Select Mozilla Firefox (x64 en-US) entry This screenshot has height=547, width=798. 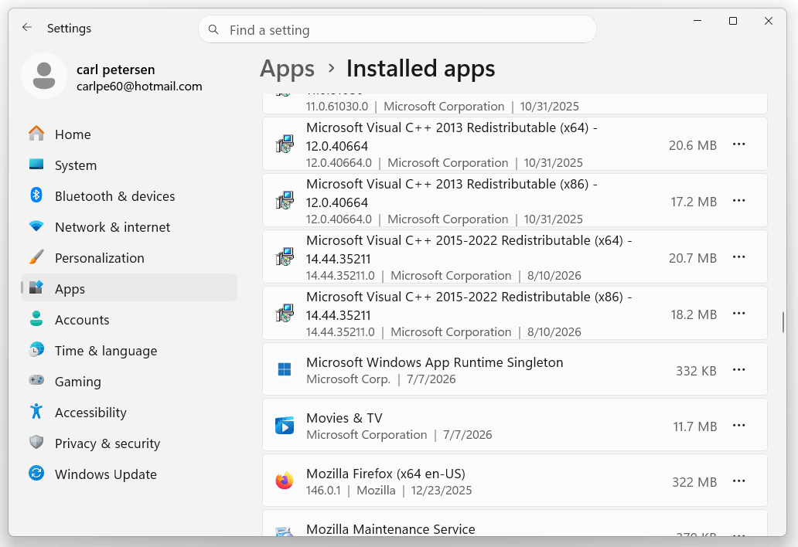click(x=514, y=481)
